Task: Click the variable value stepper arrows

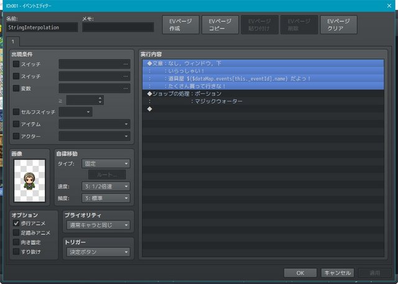Action: (x=100, y=100)
